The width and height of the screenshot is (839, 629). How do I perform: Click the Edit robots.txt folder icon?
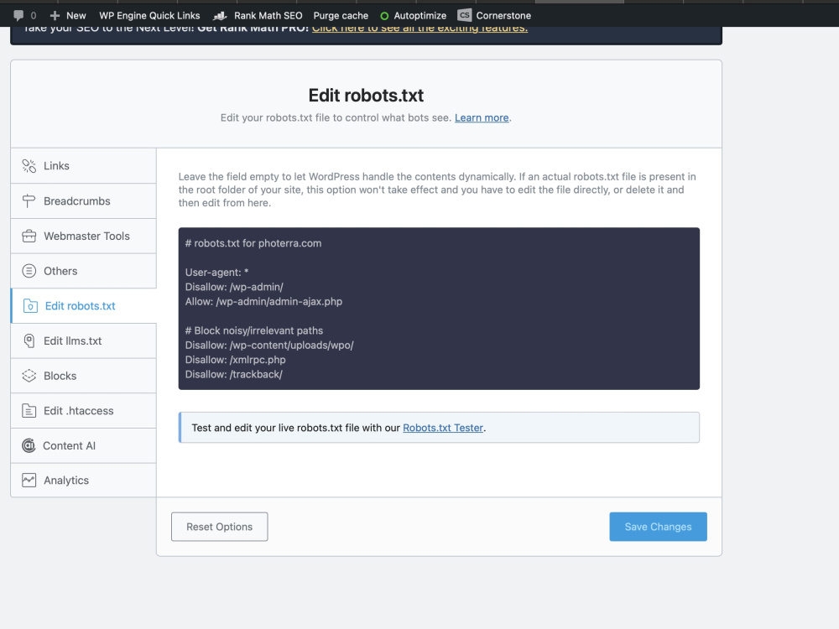point(30,306)
